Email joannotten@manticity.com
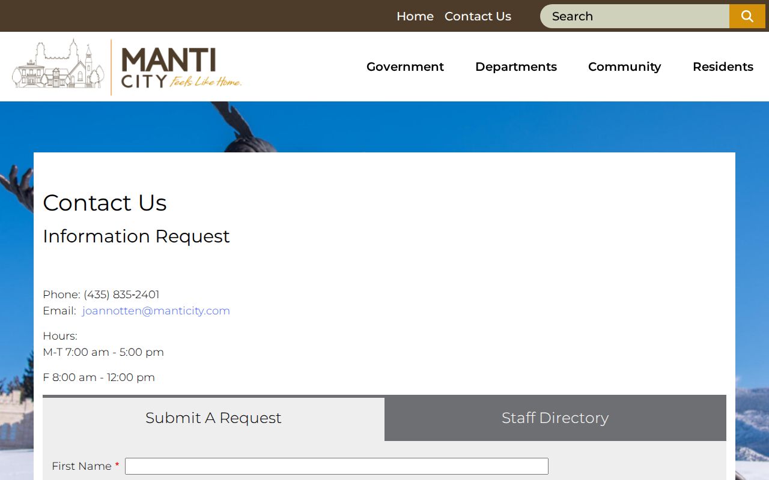The width and height of the screenshot is (769, 480). [156, 311]
